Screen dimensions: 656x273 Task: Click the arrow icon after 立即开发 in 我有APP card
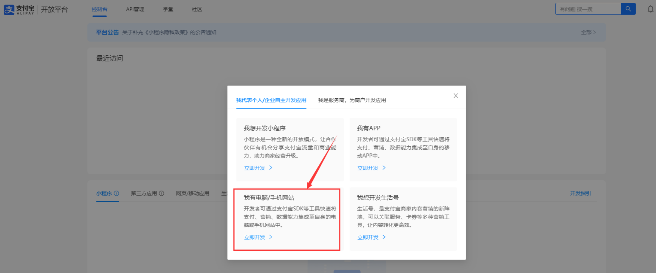(384, 168)
